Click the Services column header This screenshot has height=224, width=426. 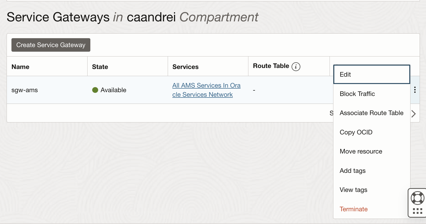pyautogui.click(x=185, y=67)
